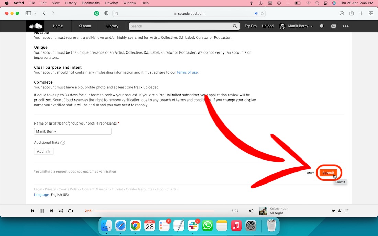
Task: Switch to the Library tab
Action: (112, 26)
